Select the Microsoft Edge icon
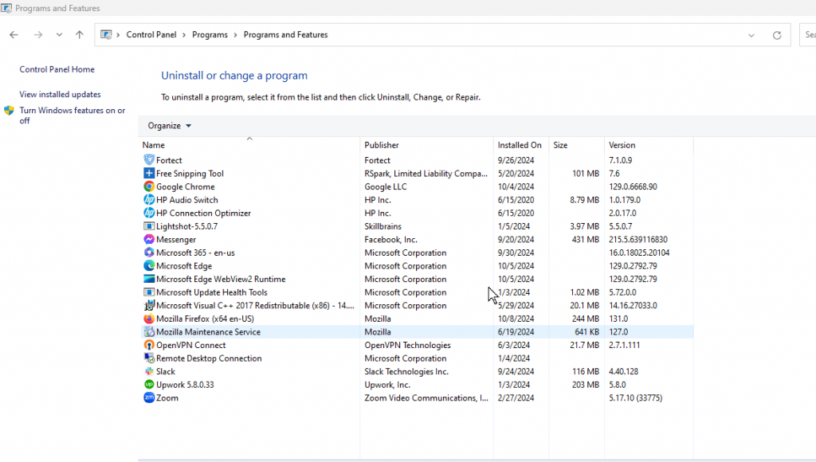The height and width of the screenshot is (462, 816). point(148,266)
